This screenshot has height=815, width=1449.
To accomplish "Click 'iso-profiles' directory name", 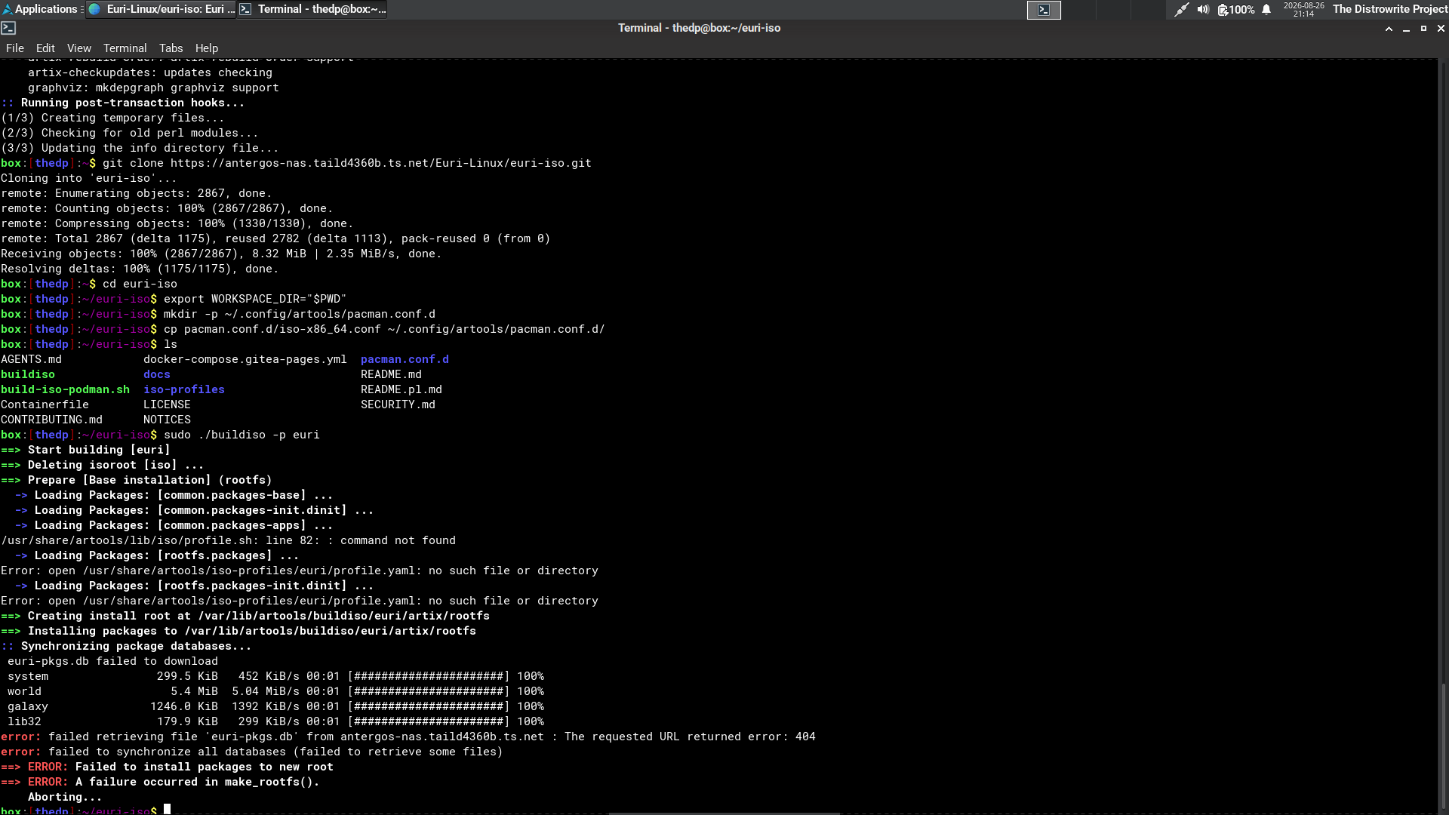I will (x=184, y=389).
